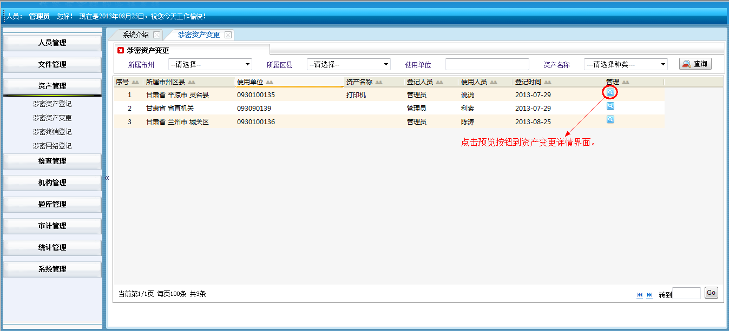Select cell 093090139
Image resolution: width=729 pixels, height=331 pixels.
[254, 109]
